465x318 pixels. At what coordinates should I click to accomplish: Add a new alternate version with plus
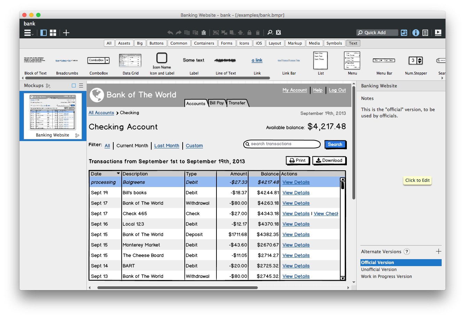pos(439,251)
